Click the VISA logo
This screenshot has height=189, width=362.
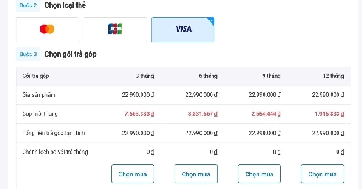tap(183, 29)
